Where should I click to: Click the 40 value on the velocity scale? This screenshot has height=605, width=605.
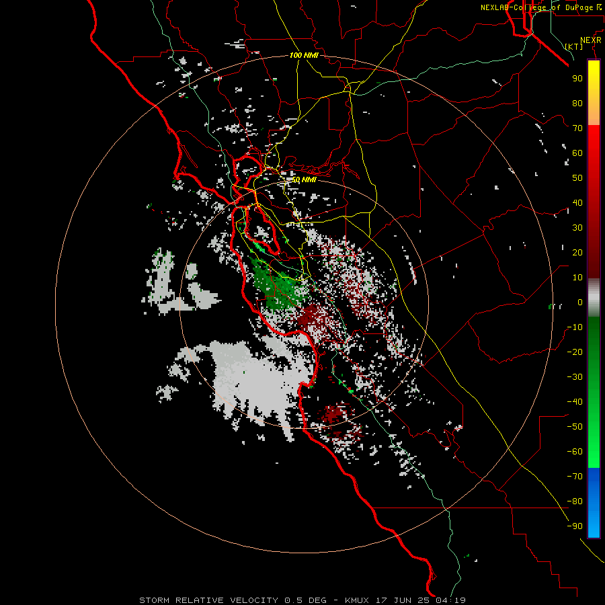(x=577, y=202)
